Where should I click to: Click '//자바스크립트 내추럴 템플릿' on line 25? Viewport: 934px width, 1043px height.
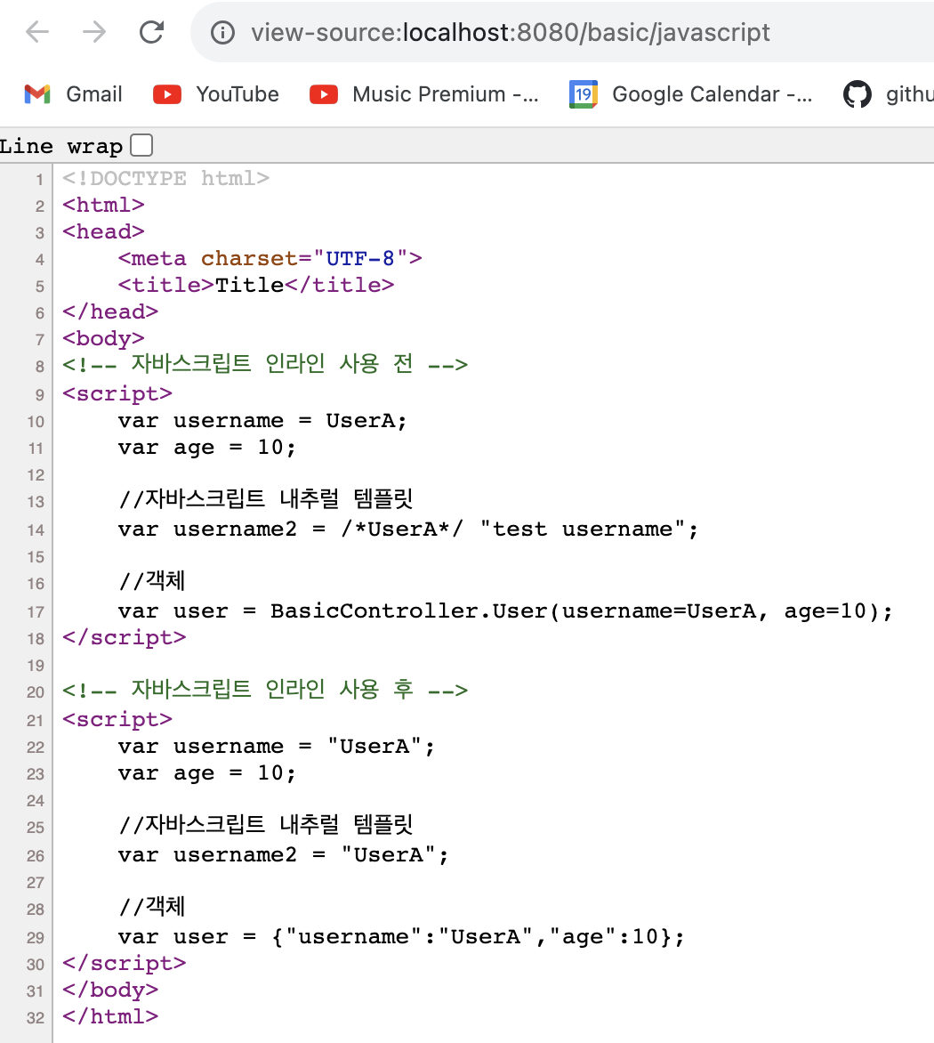(266, 825)
